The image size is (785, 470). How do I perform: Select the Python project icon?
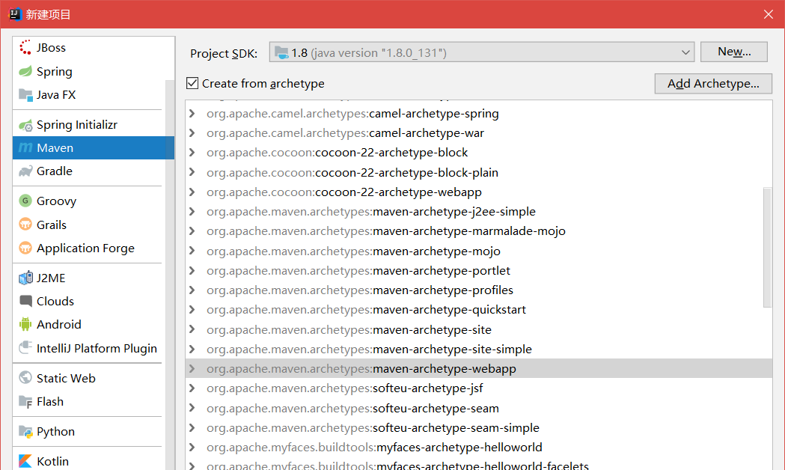[x=25, y=432]
